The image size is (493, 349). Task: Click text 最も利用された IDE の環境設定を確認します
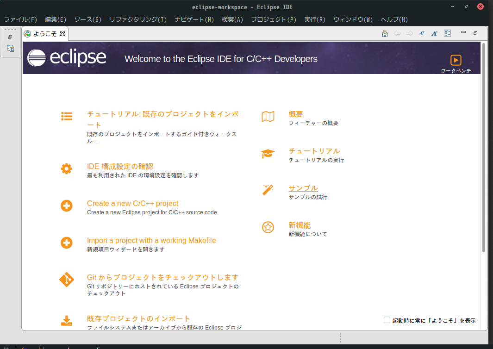pyautogui.click(x=143, y=175)
